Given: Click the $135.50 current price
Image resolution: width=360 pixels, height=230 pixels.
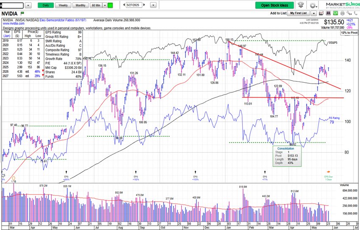Looking at the screenshot, I should click(334, 22).
